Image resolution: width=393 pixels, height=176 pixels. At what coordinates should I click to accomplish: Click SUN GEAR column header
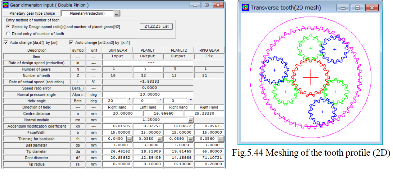117,50
